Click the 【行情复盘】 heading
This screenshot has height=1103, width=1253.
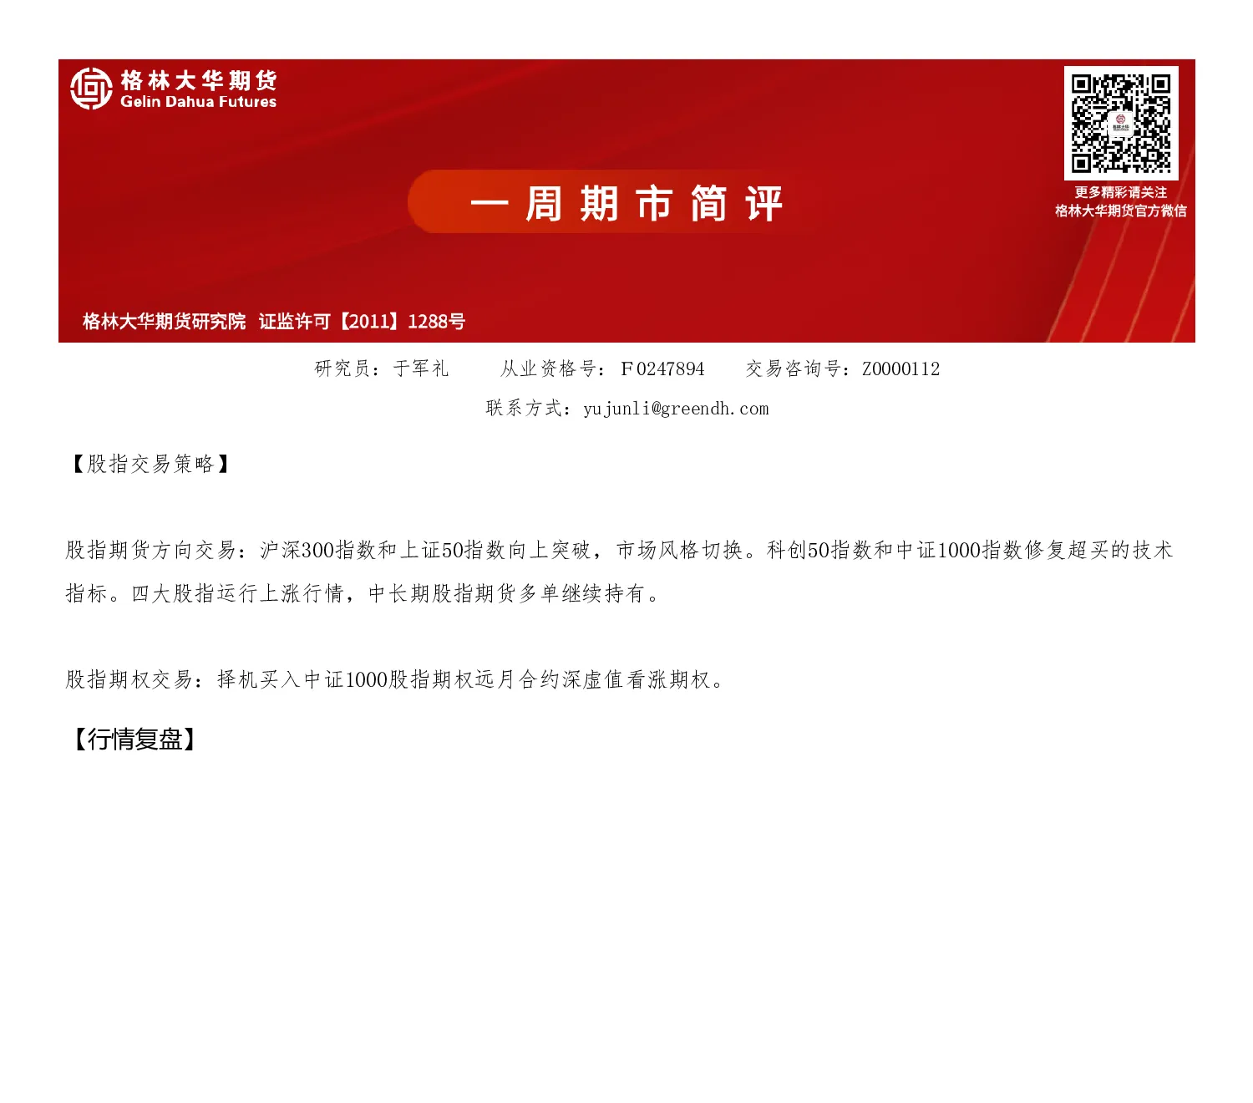click(134, 739)
